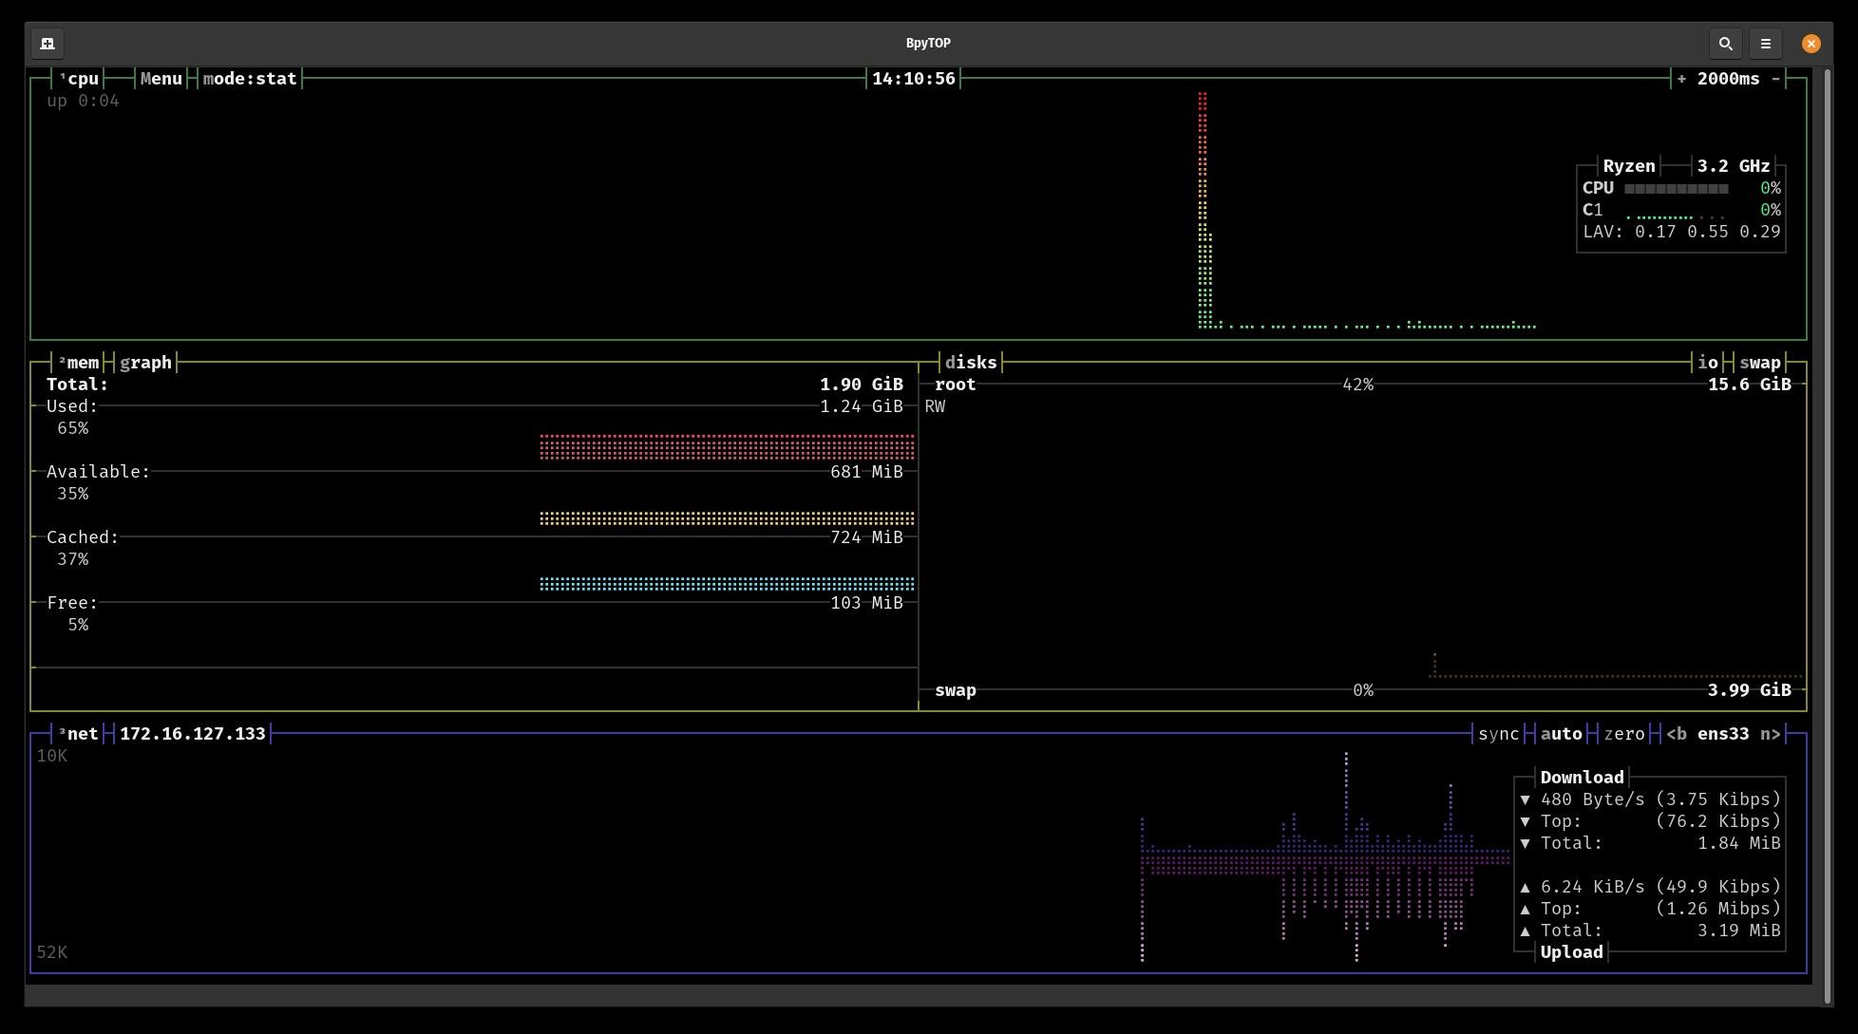Click the 1.90 GiB total memory value
The image size is (1858, 1034).
coord(862,385)
